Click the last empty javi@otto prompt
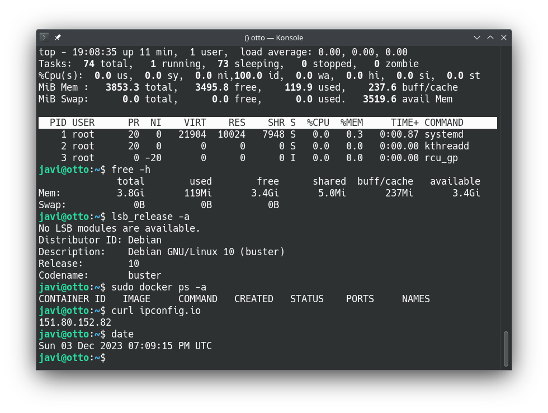The image size is (548, 413). point(72,358)
